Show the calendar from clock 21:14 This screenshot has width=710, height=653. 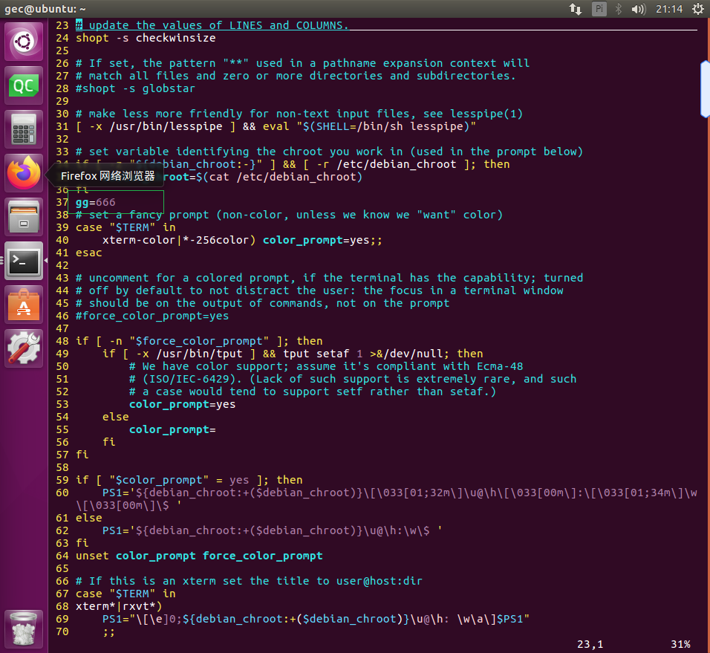[669, 9]
